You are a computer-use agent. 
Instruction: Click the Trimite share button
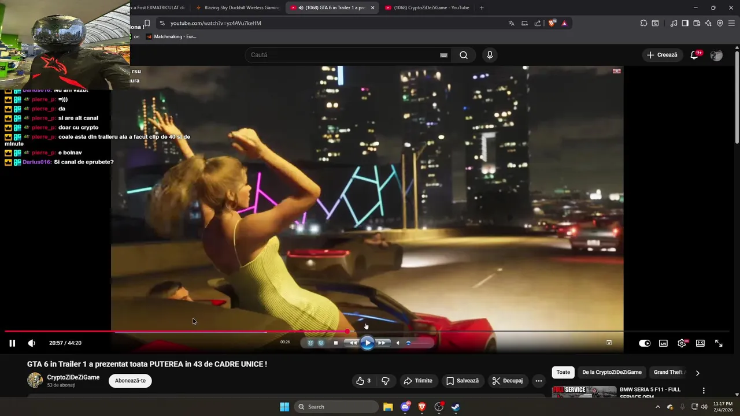[418, 381]
